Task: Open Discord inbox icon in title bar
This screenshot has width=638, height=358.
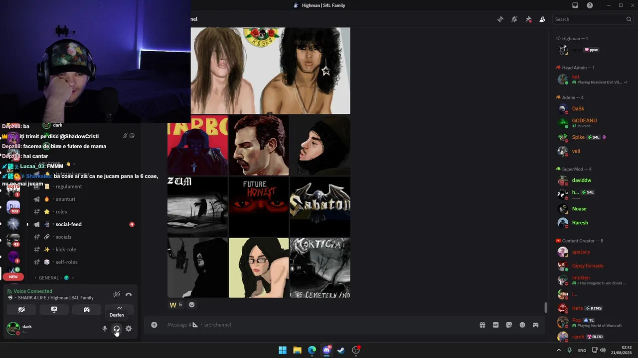Action: click(x=575, y=5)
